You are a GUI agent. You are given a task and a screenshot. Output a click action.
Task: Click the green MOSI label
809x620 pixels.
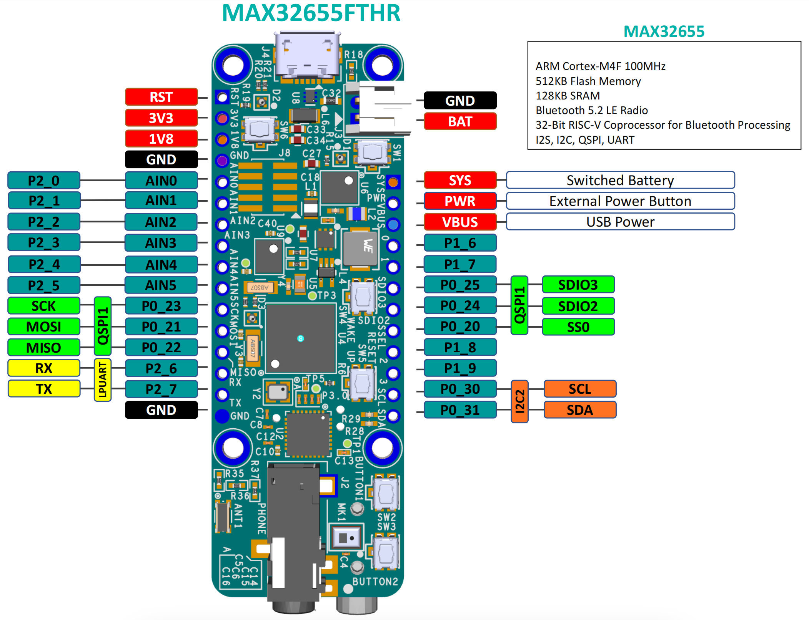[x=44, y=327]
